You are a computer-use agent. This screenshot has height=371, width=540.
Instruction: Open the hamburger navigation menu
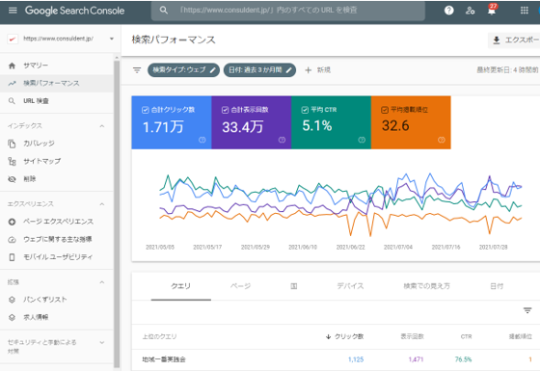click(13, 11)
